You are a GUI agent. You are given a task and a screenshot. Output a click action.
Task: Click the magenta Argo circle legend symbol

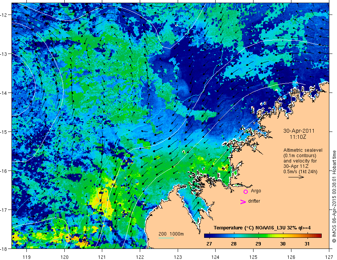tap(245, 192)
